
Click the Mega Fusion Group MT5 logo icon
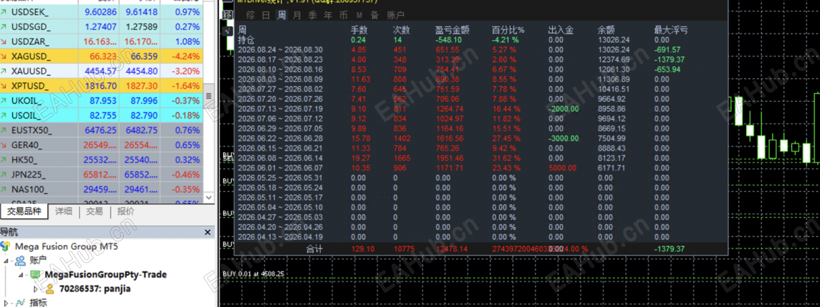click(5, 246)
